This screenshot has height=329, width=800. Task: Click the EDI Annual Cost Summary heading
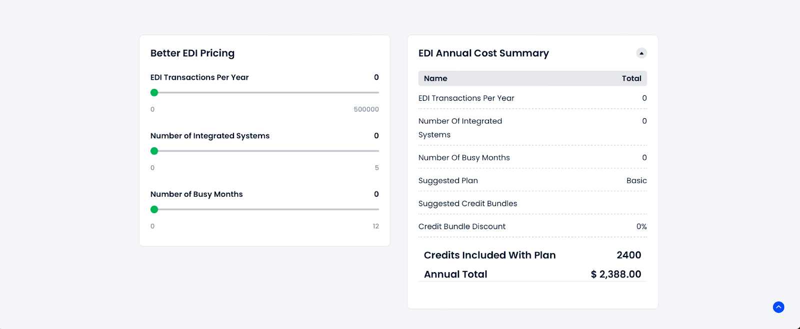pos(483,53)
